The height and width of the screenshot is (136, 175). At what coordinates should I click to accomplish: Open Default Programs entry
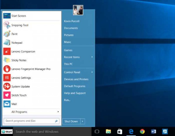point(75,86)
